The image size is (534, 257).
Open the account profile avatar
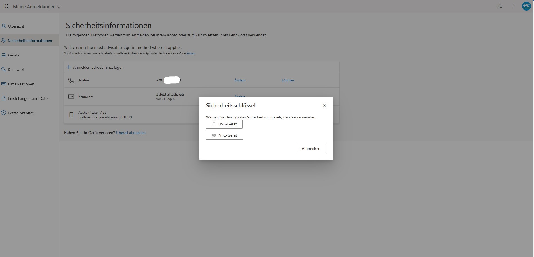pyautogui.click(x=526, y=6)
